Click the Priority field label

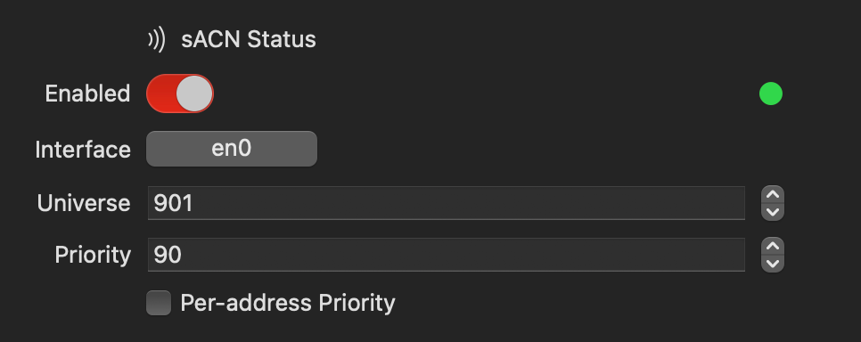93,255
